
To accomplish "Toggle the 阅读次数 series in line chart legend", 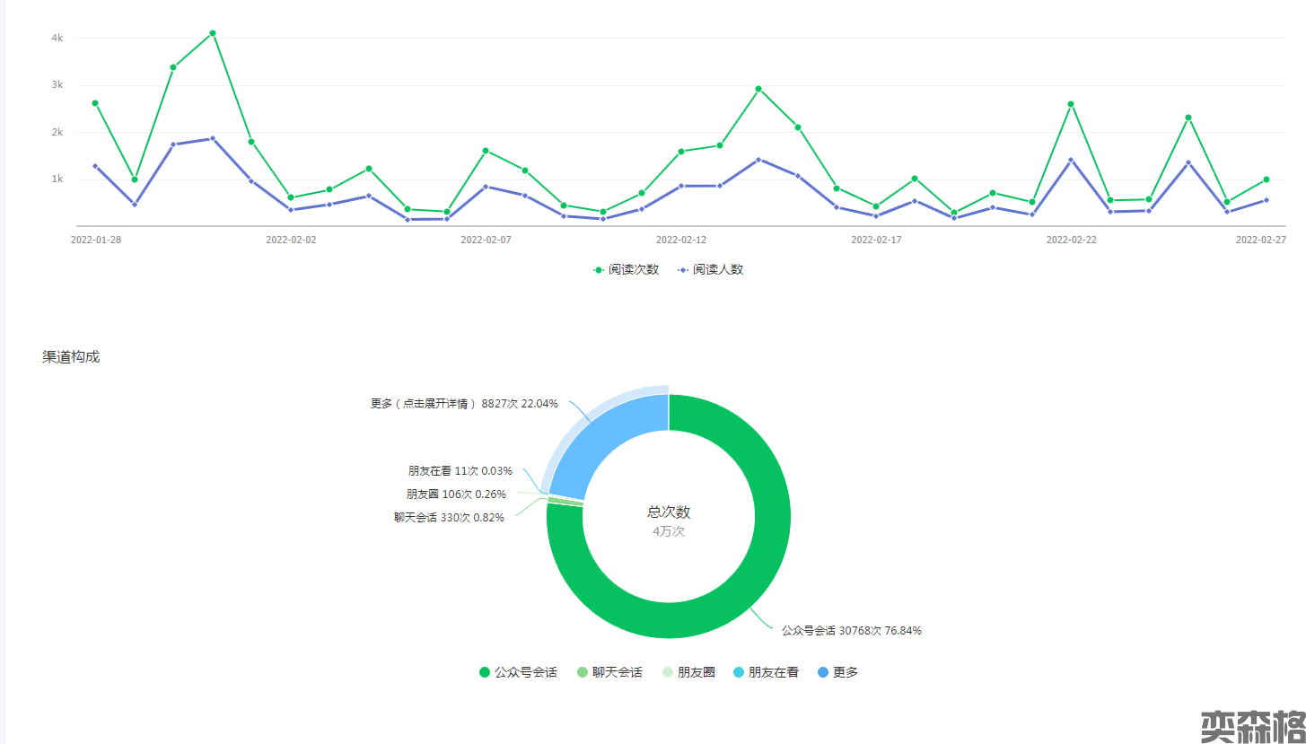I will pos(627,269).
